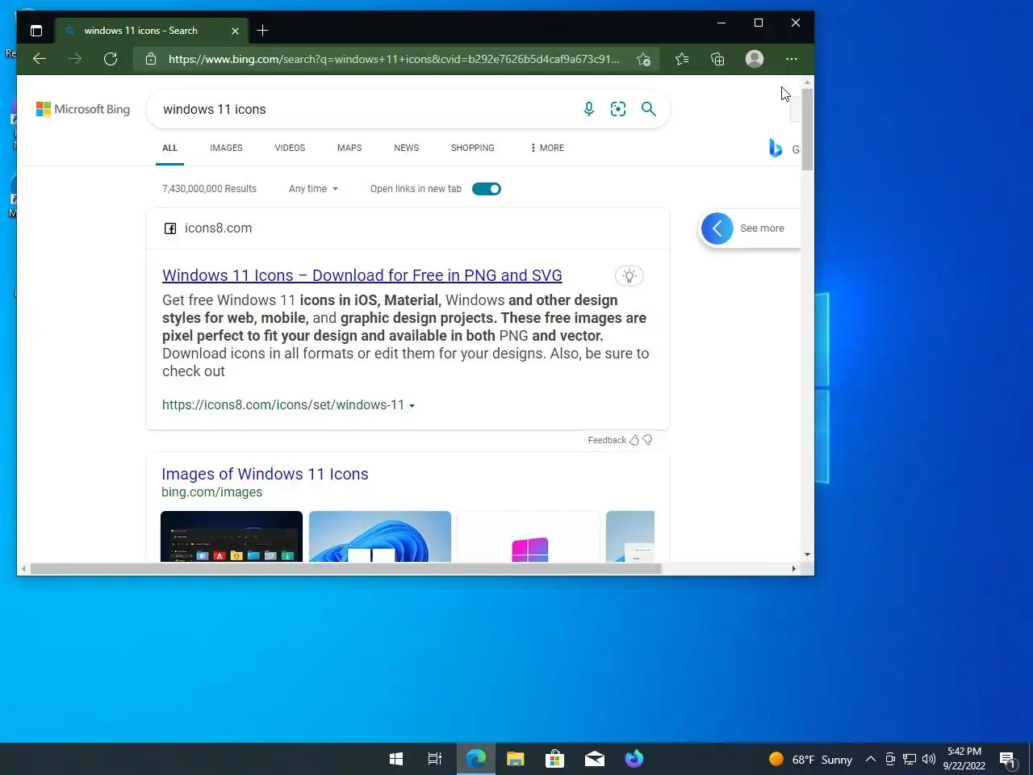The width and height of the screenshot is (1033, 775).
Task: Toggle Open links in new tab
Action: (x=487, y=189)
